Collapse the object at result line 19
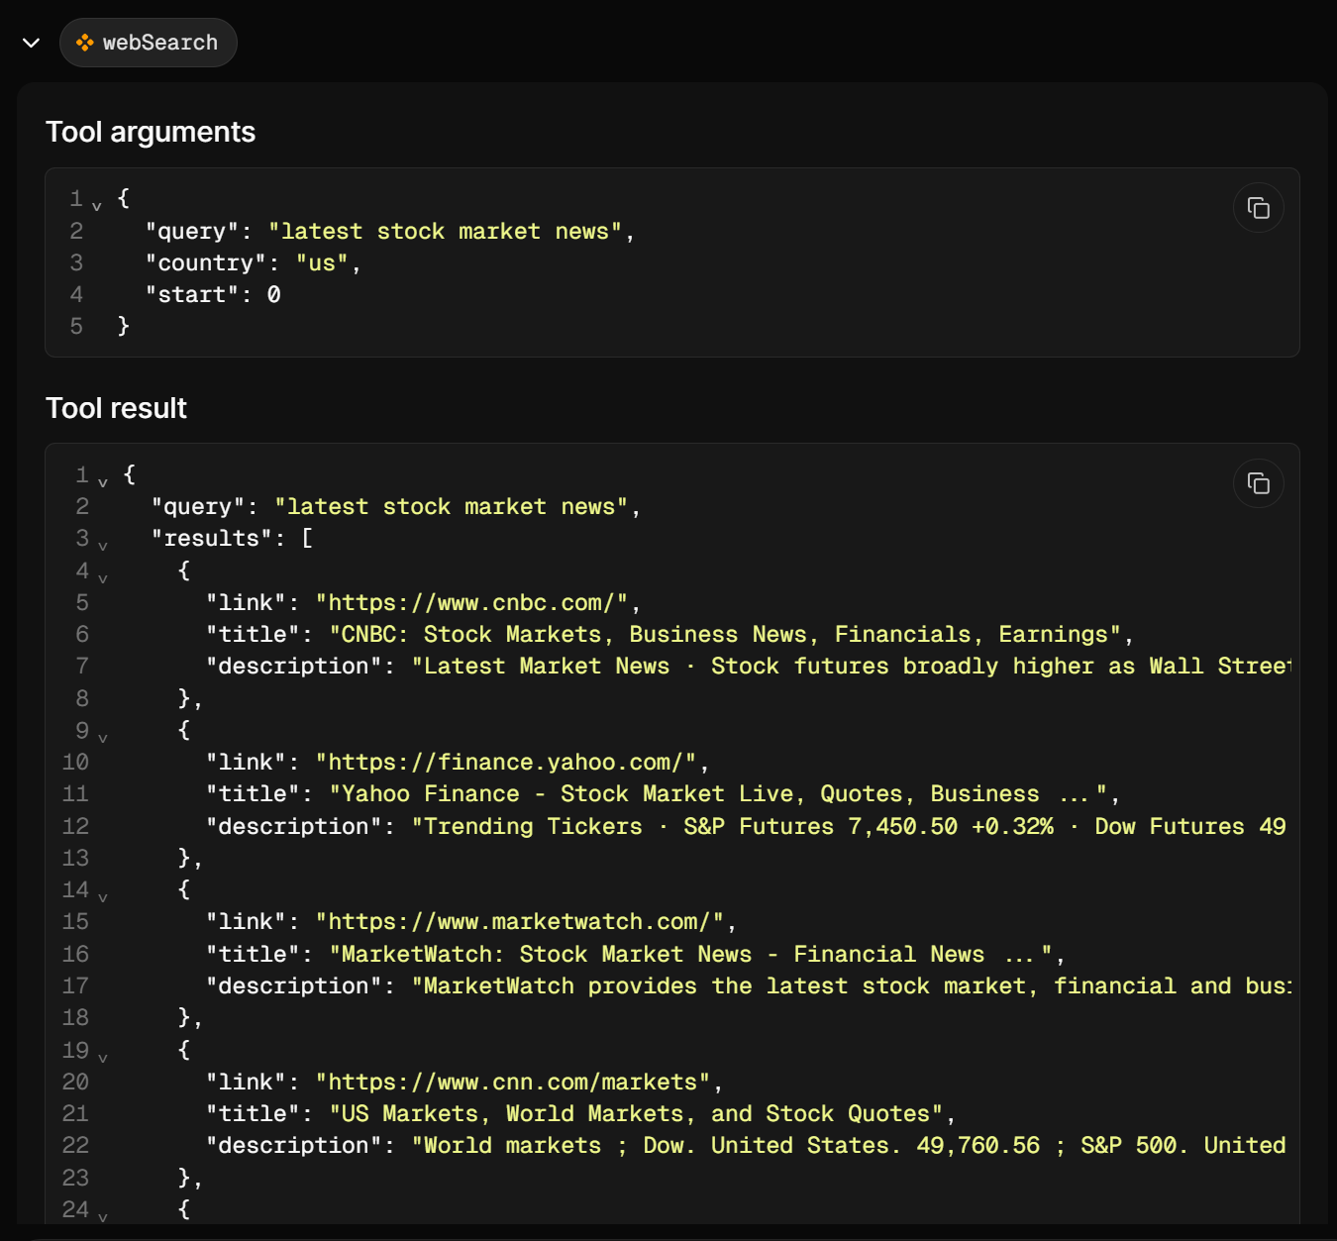 [103, 1058]
